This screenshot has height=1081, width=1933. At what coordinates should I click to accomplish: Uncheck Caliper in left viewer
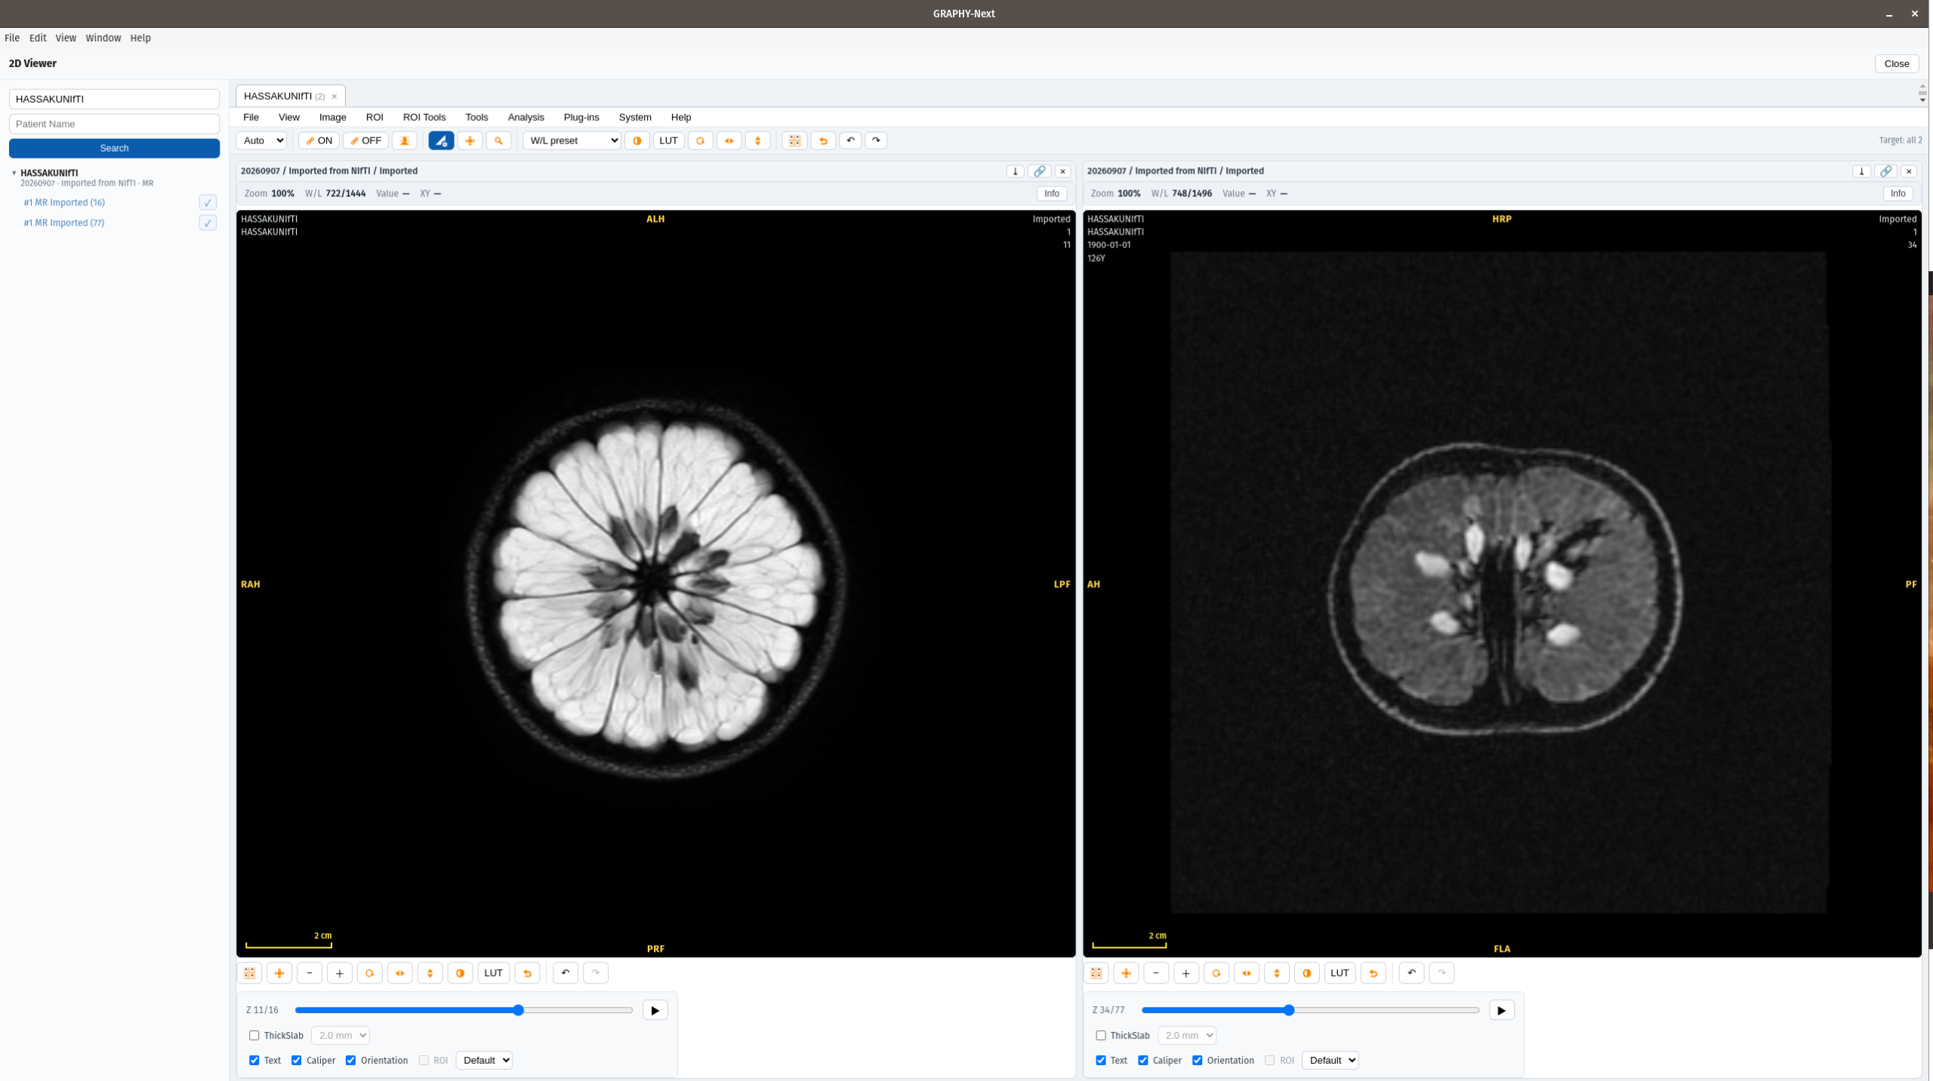297,1061
